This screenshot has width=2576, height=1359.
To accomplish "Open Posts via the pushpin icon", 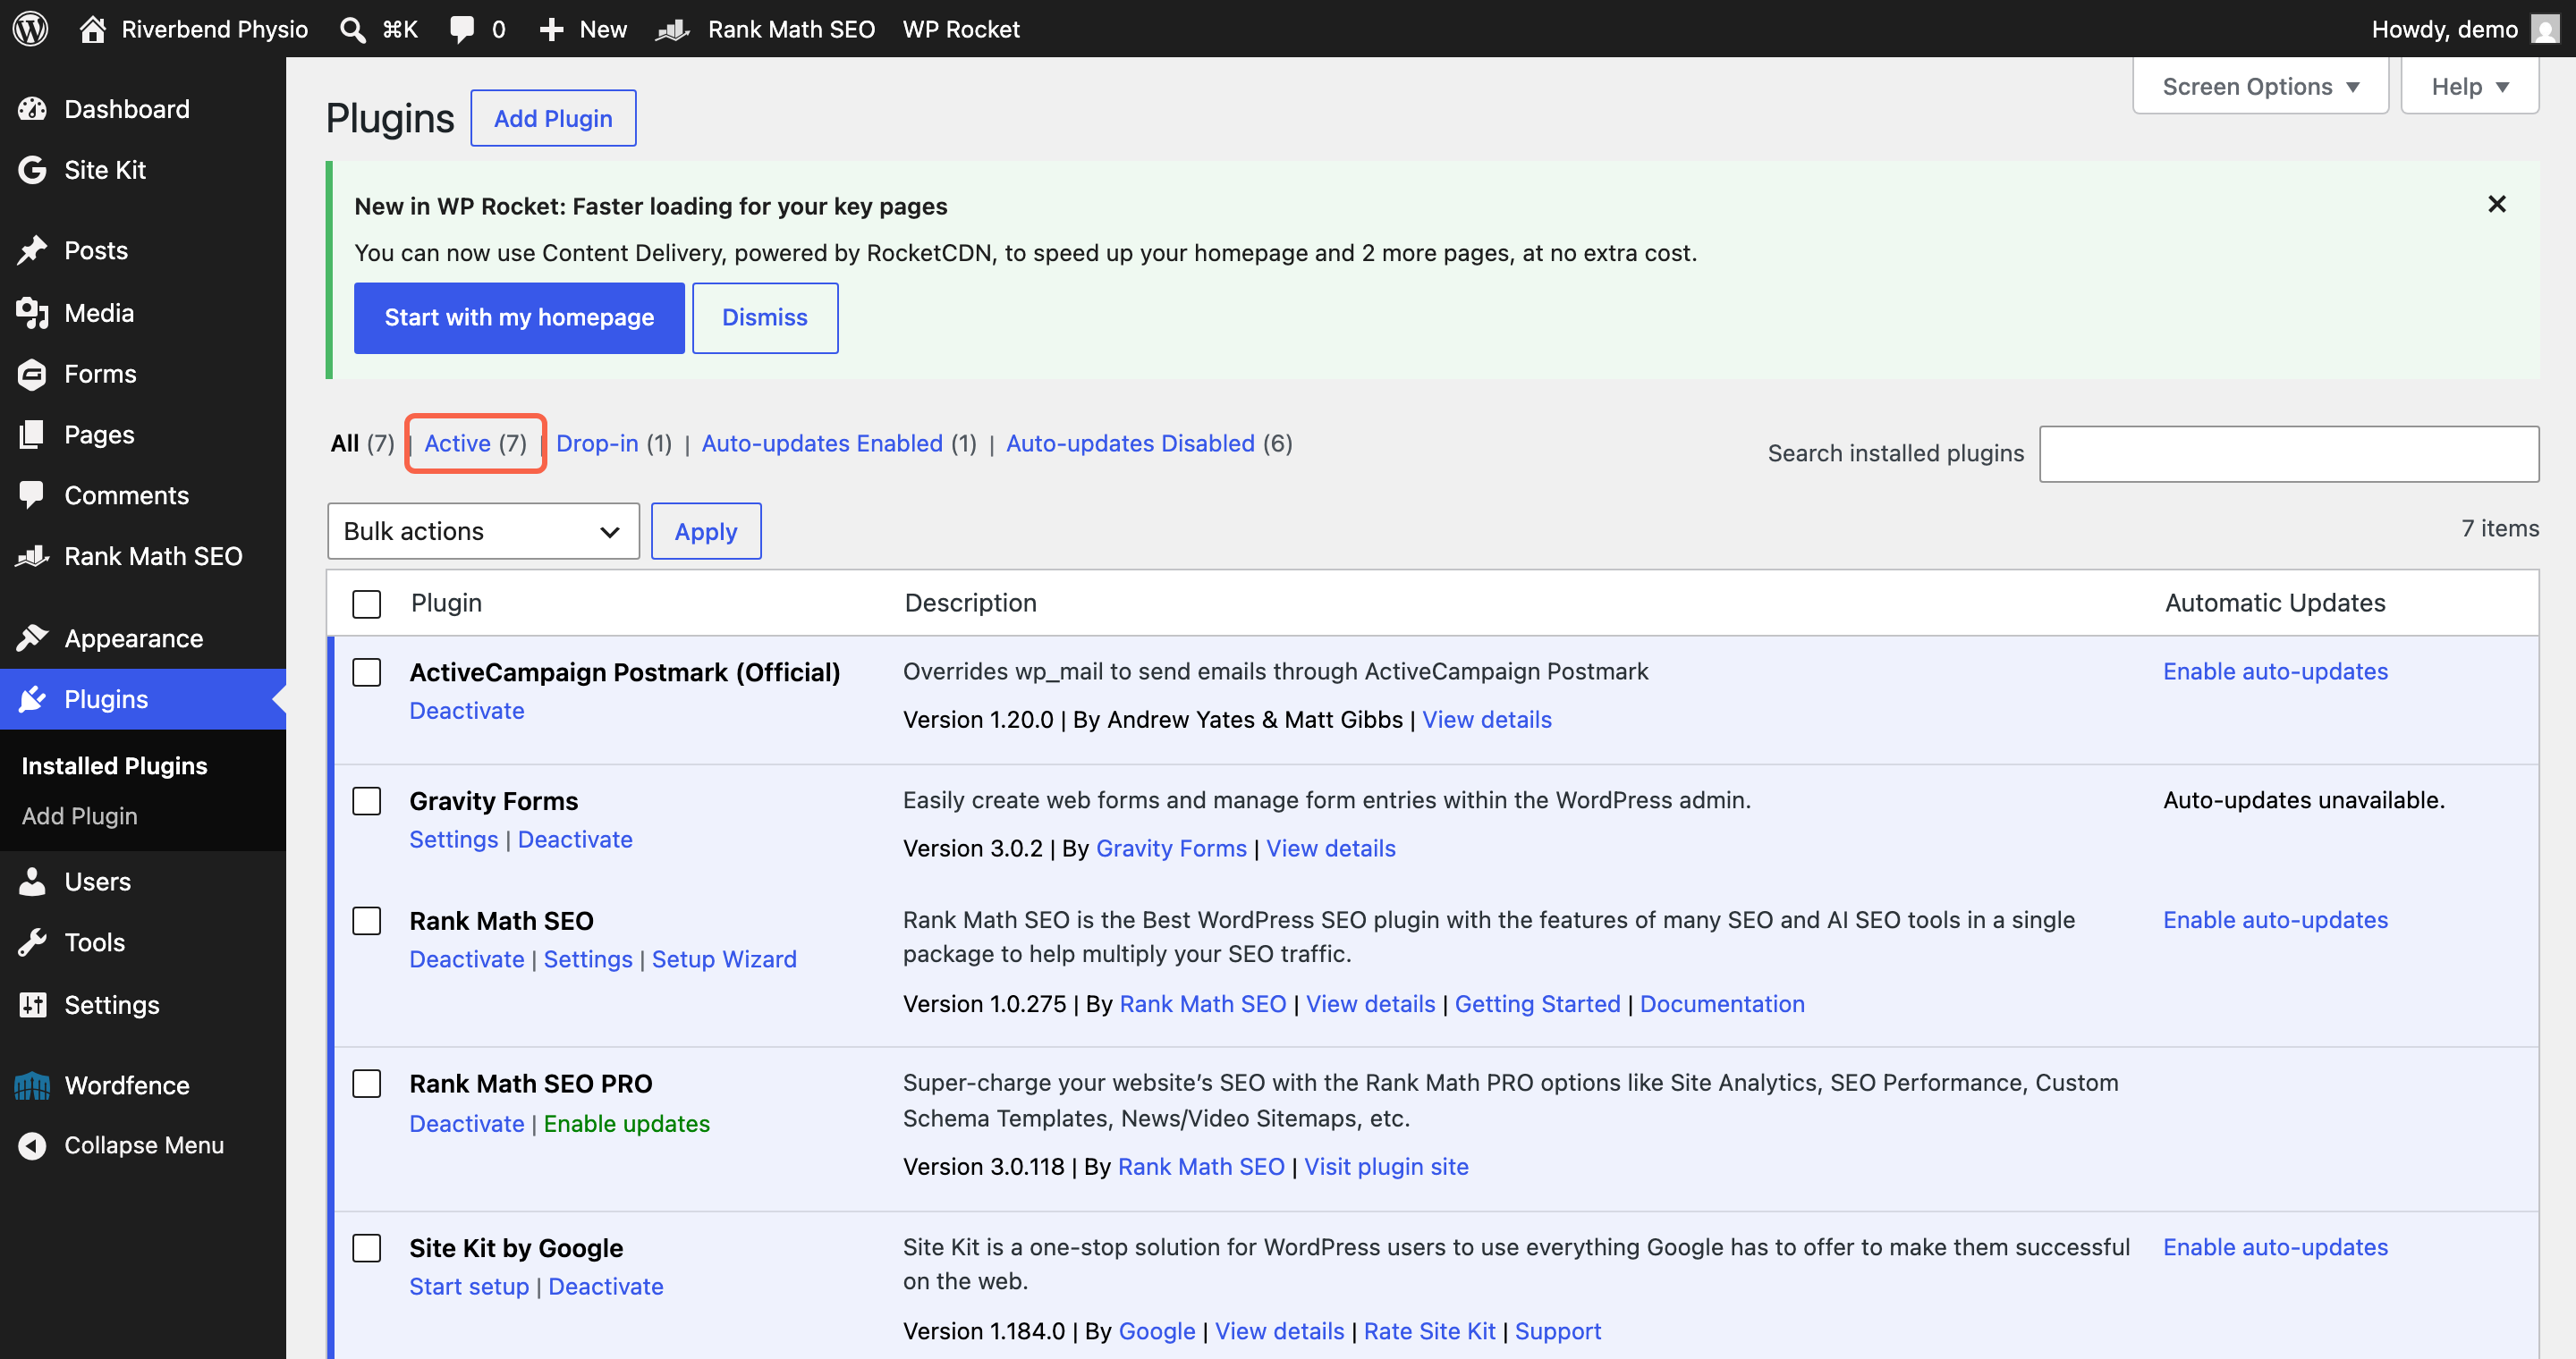I will coord(32,249).
